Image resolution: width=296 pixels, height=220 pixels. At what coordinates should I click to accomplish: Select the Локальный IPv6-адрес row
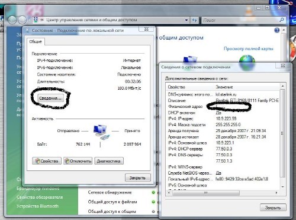[x=223, y=179]
